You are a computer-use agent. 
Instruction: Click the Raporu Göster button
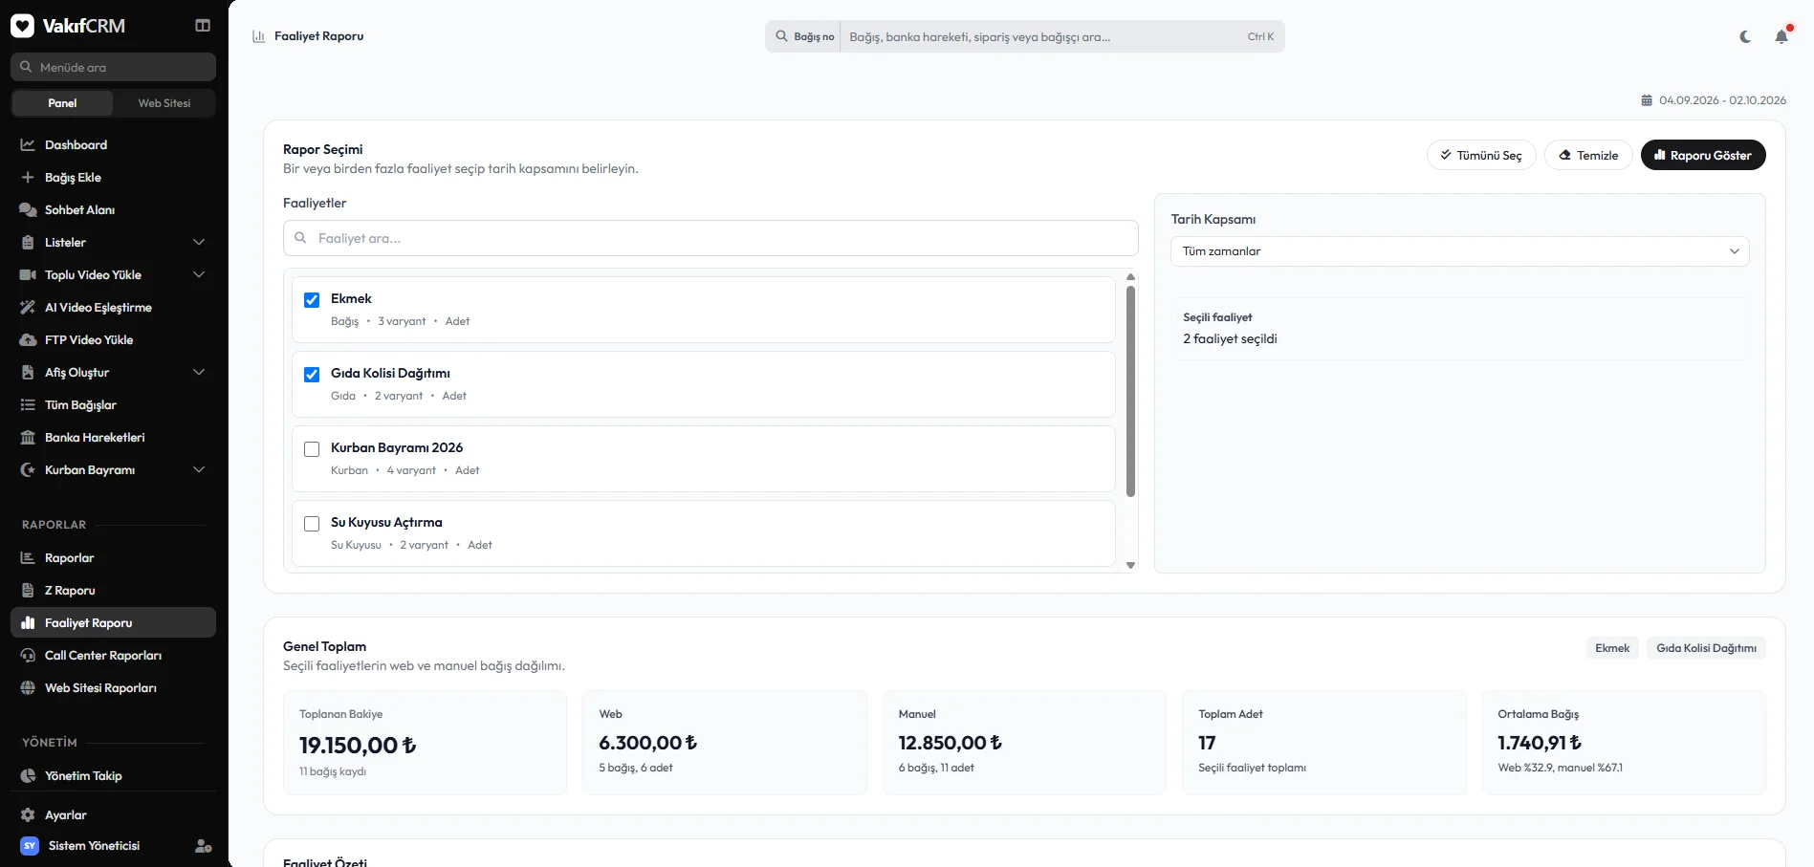click(1703, 155)
